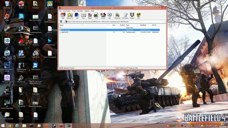
Task: Click the Overwolf desktop icon
Action: (x=21, y=42)
